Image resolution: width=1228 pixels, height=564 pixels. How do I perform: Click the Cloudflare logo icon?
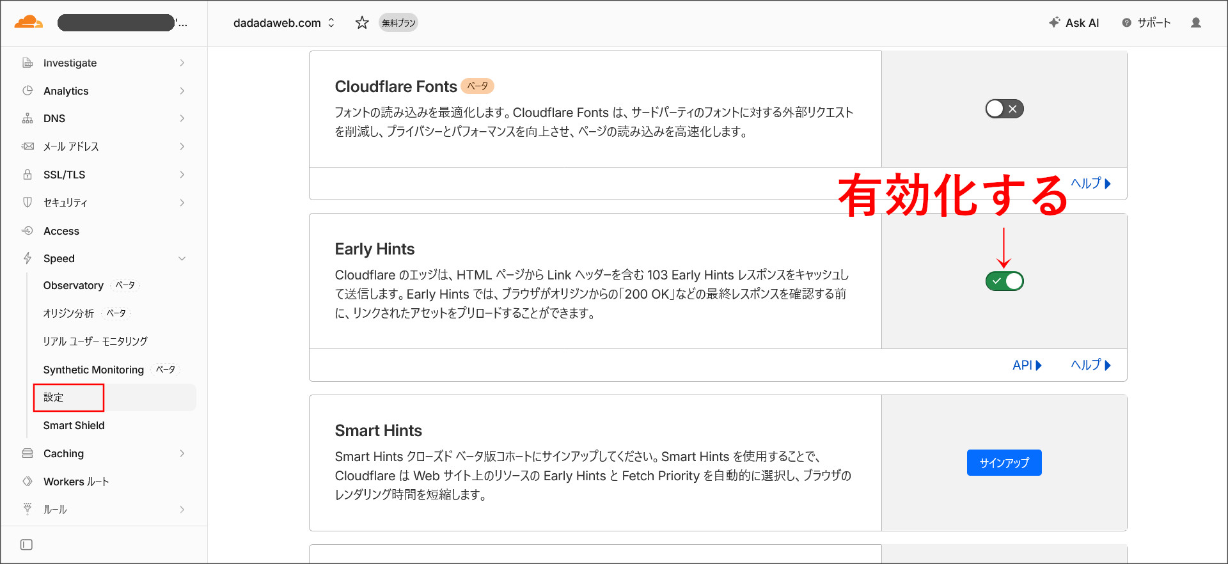tap(29, 22)
